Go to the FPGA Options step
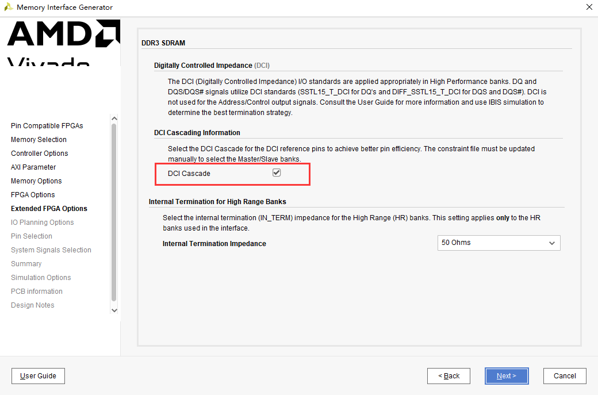 (33, 194)
